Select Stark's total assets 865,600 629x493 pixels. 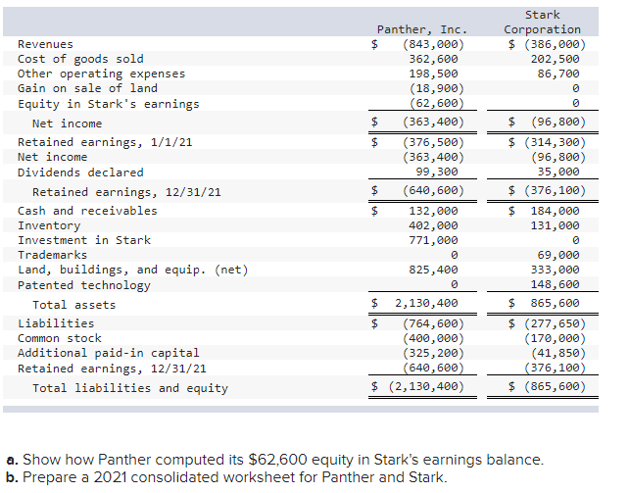coord(556,303)
